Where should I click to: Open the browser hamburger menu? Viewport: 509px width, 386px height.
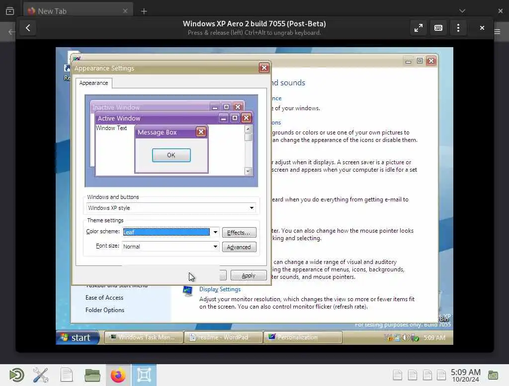tap(497, 31)
